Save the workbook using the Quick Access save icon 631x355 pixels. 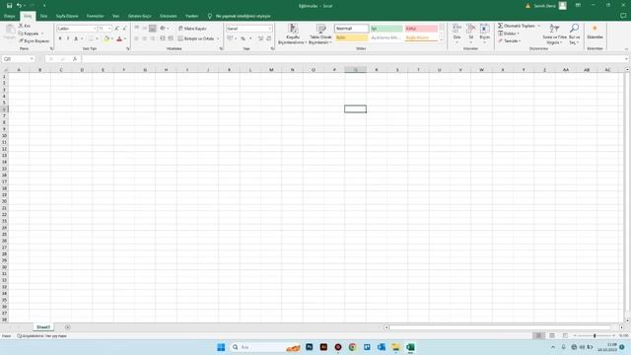coord(9,6)
